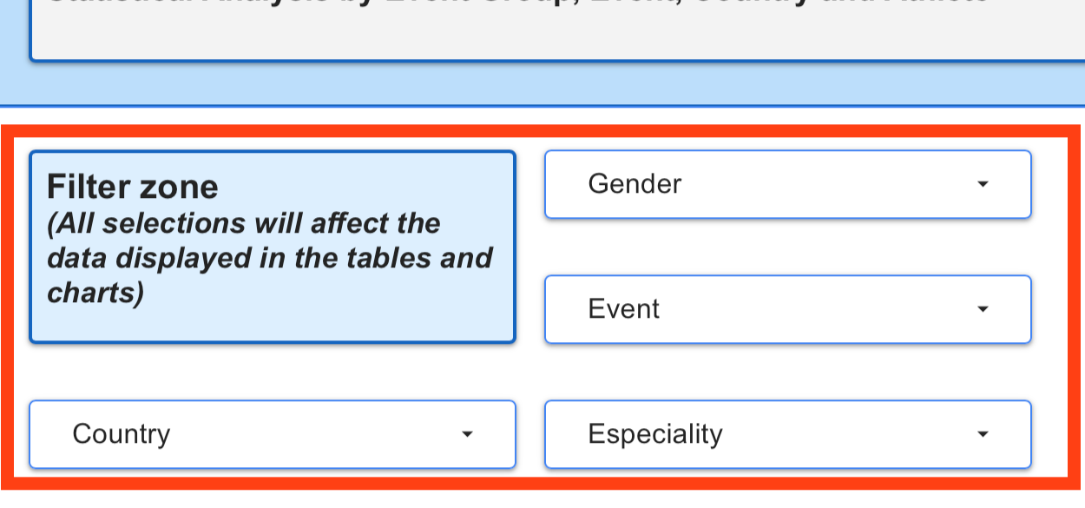Viewport: 1085px width, 508px height.
Task: Click the arrow icon on Gender dropdown
Action: click(983, 184)
